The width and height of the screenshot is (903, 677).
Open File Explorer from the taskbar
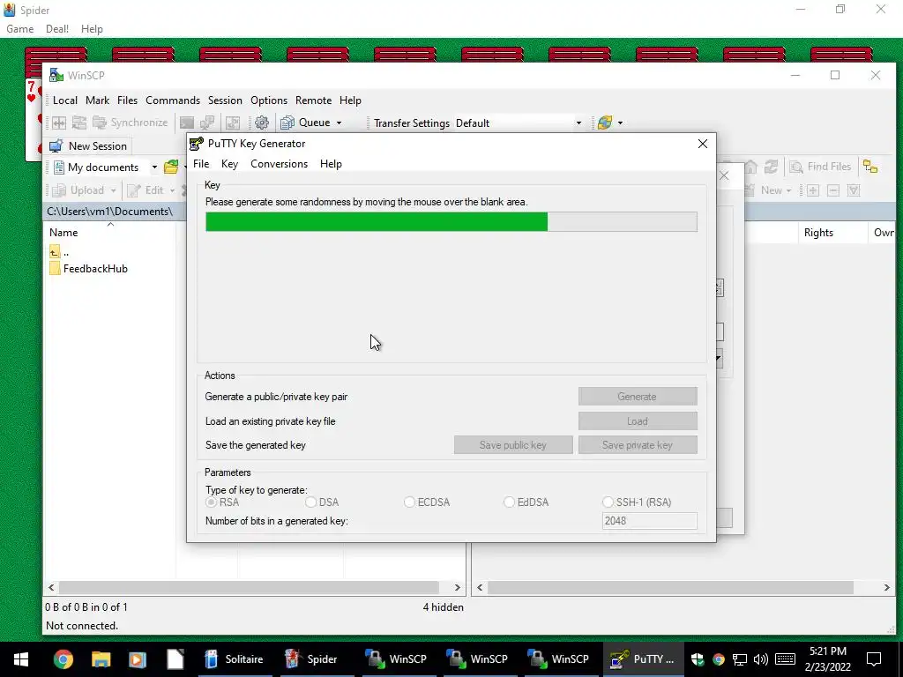pyautogui.click(x=101, y=659)
